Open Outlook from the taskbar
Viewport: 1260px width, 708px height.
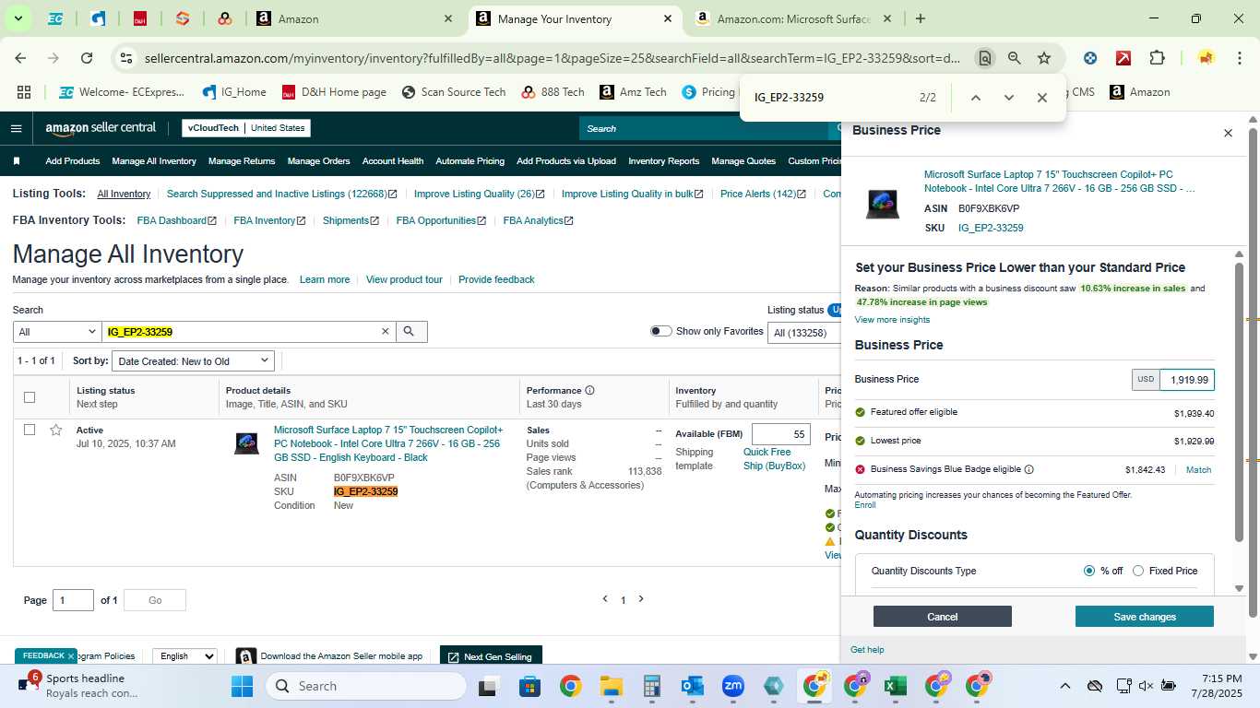pos(693,686)
